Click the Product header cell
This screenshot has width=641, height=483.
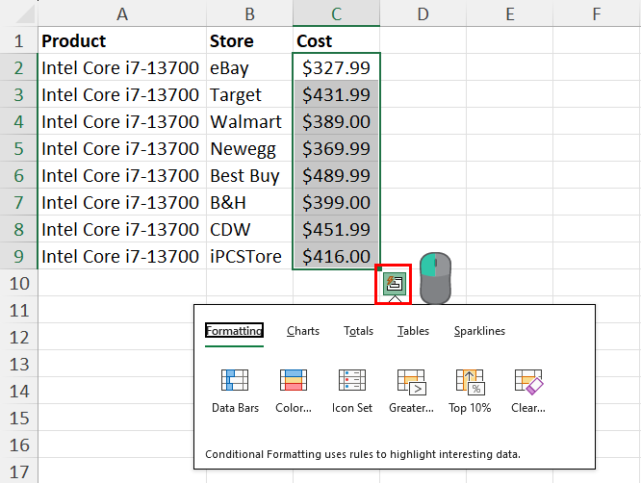point(122,40)
